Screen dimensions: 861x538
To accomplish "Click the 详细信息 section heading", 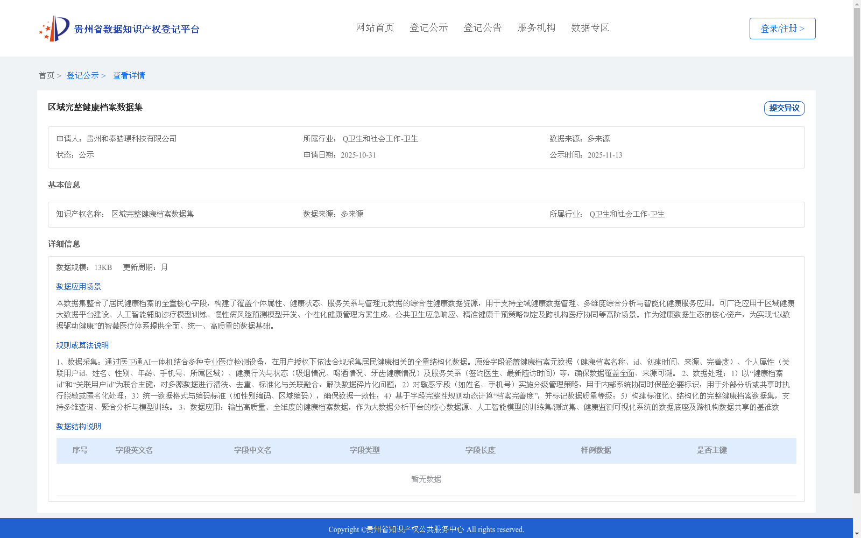I will coord(64,244).
